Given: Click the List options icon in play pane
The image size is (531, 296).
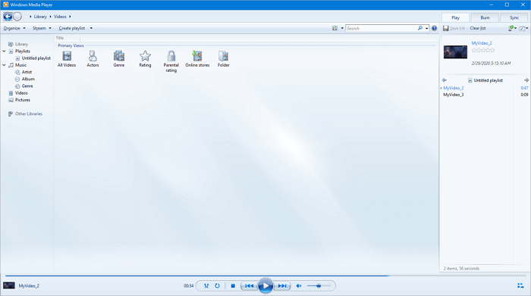Looking at the screenshot, I should 522,28.
